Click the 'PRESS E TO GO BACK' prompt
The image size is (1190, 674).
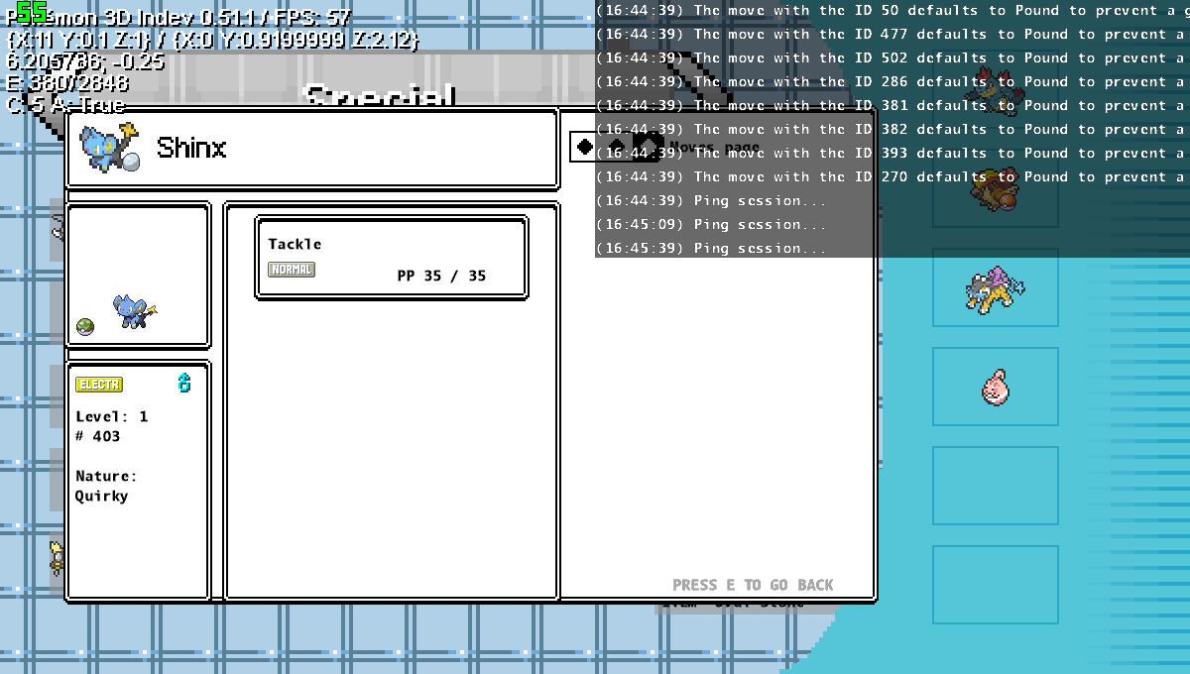pyautogui.click(x=753, y=585)
